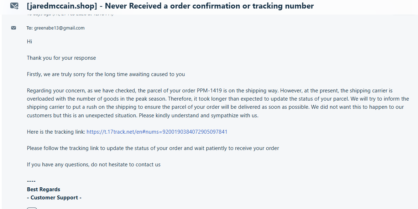
Task: Click "Here is the tracking link:" label
Action: click(x=56, y=132)
